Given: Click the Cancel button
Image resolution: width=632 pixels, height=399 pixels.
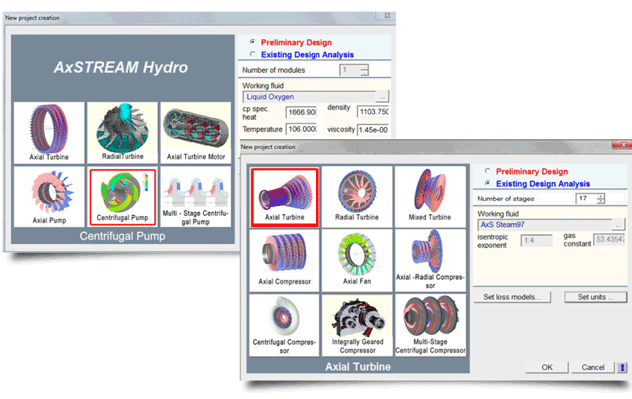Looking at the screenshot, I should coord(593,367).
